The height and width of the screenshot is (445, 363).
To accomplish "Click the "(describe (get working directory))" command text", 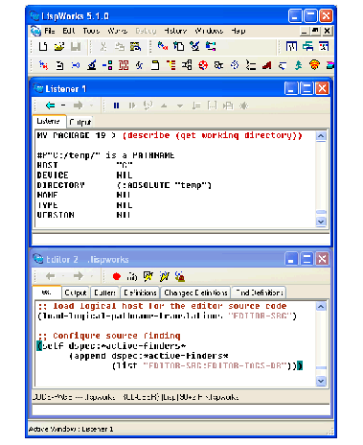I will tap(213, 135).
